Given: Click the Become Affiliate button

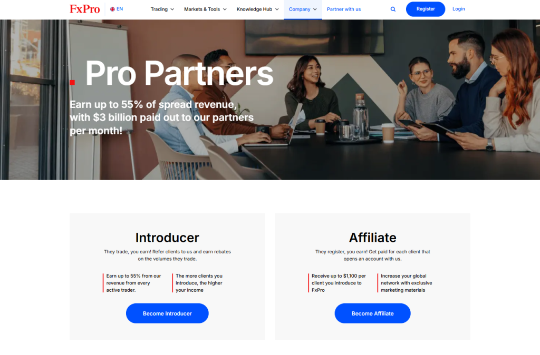Looking at the screenshot, I should point(372,313).
